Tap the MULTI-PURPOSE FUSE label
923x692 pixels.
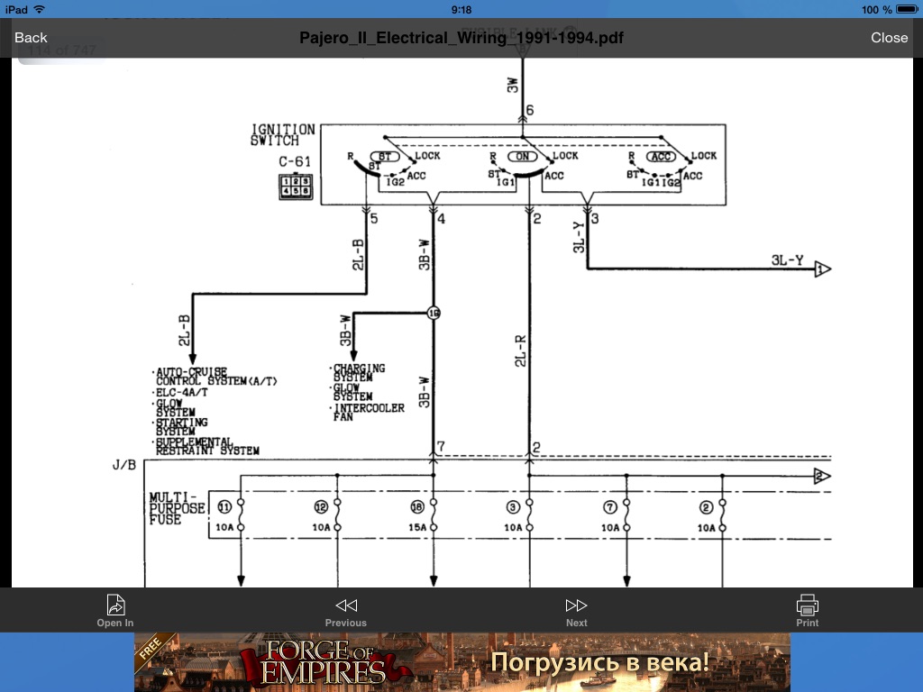(x=178, y=509)
